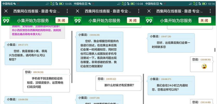Click 关闭 button in the 10:05 screenshot
This screenshot has width=217, height=104.
[x=62, y=21]
